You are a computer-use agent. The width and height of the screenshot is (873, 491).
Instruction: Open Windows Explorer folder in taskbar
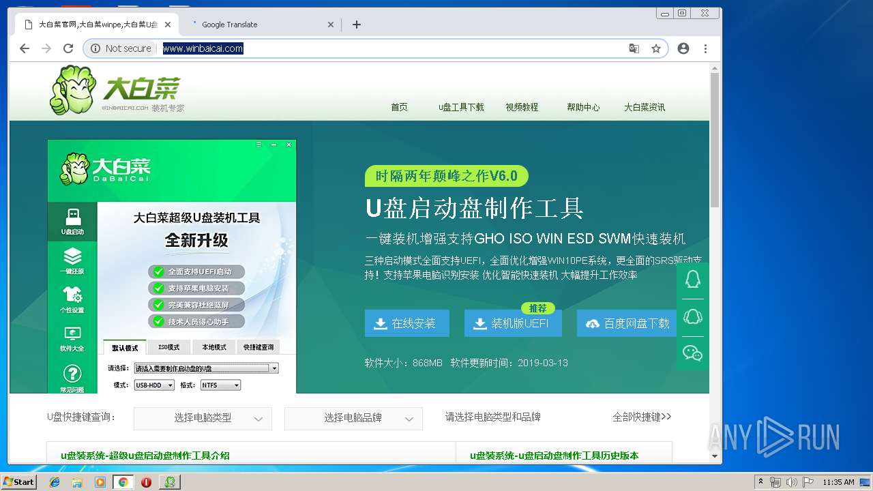point(77,482)
